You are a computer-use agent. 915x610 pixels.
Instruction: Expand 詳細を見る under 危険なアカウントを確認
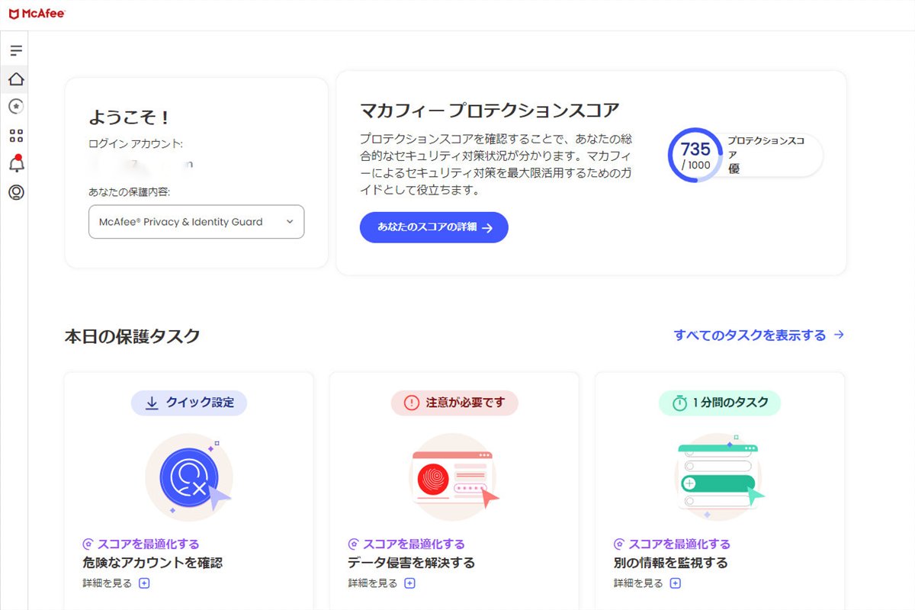[116, 583]
